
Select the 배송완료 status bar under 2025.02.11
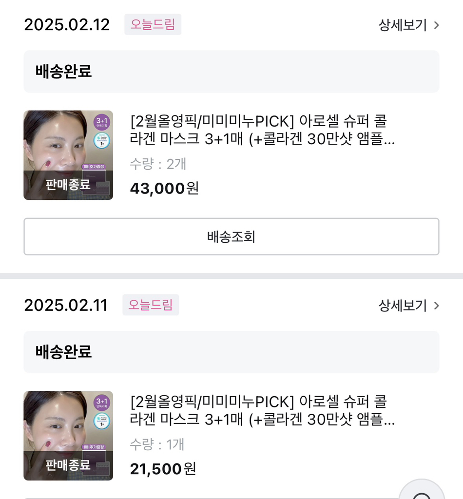[x=231, y=352]
